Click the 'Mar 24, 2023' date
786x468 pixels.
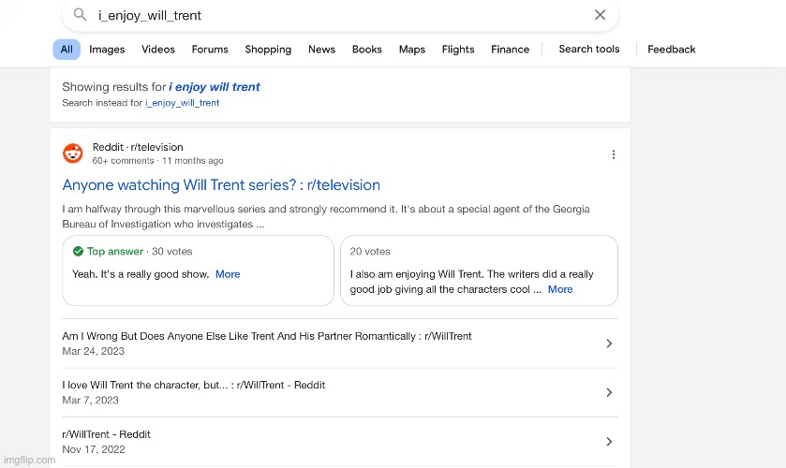click(94, 351)
